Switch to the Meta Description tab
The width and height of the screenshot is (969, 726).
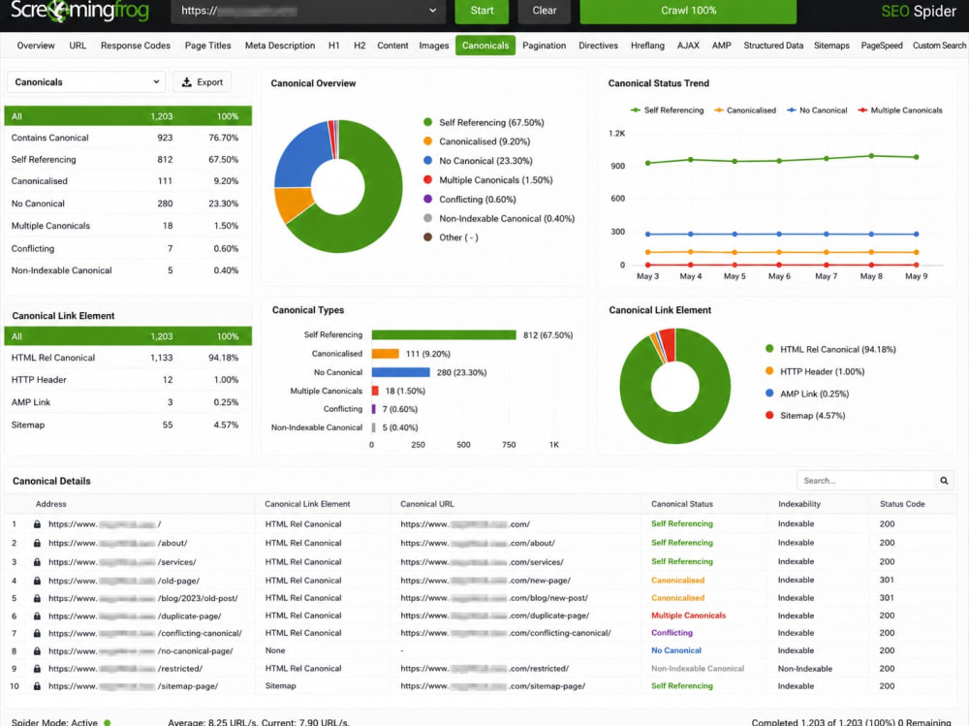(280, 46)
